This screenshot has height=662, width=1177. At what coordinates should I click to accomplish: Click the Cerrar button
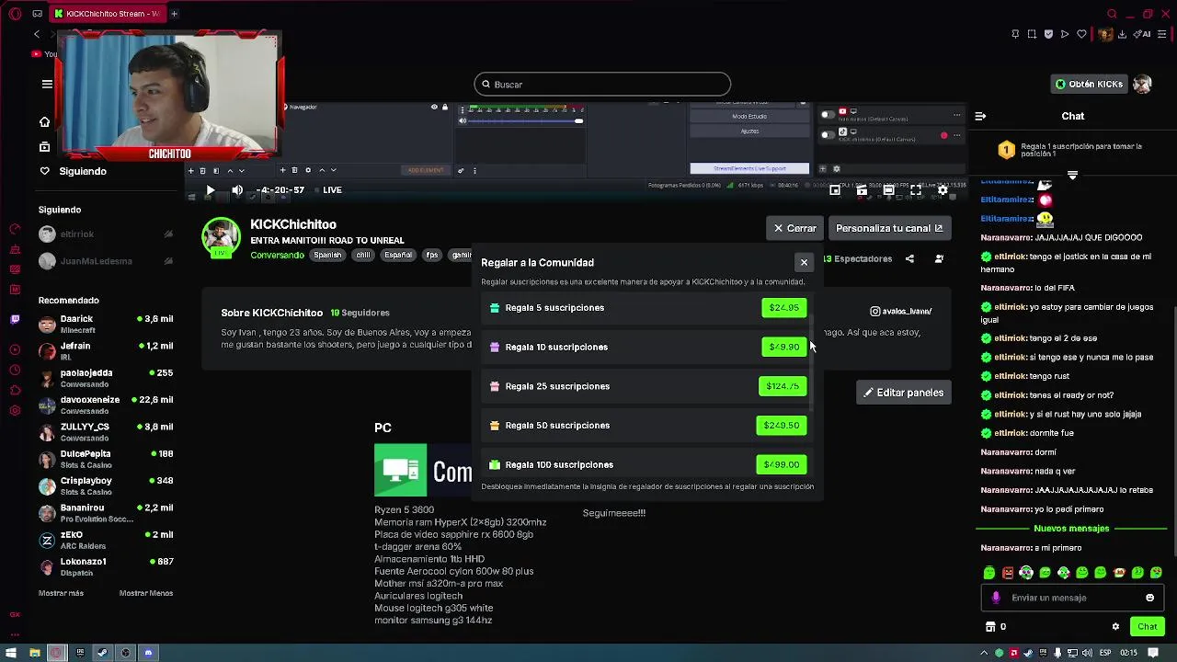pos(794,228)
